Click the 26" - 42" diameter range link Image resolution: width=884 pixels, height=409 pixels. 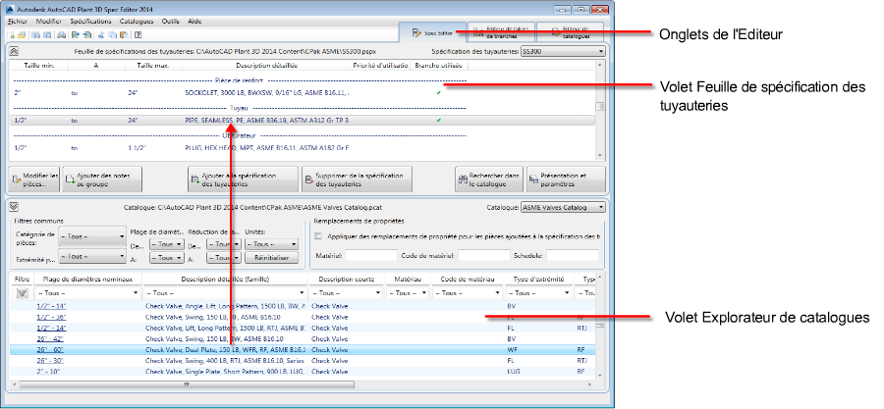(x=50, y=338)
